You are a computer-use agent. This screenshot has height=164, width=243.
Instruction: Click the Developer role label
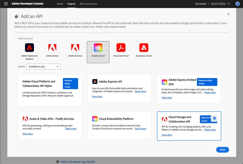(201, 4)
